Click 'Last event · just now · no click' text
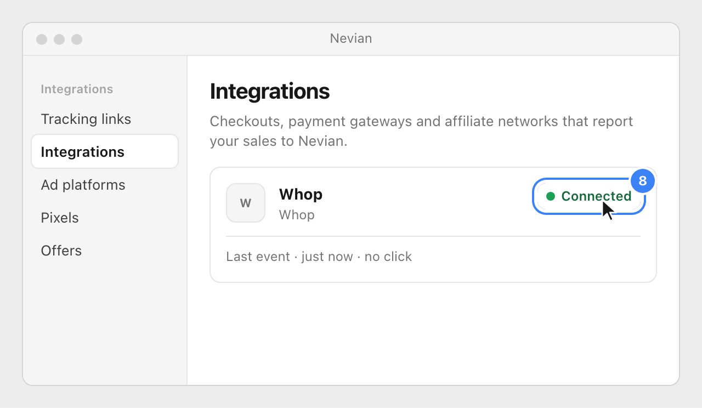Image resolution: width=702 pixels, height=409 pixels. [319, 257]
